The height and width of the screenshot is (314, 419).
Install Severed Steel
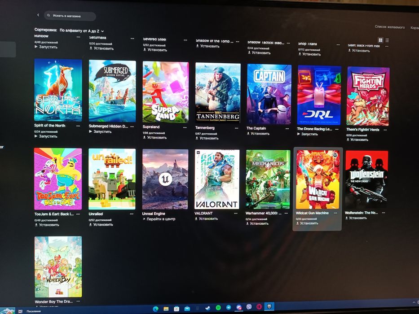coord(155,50)
